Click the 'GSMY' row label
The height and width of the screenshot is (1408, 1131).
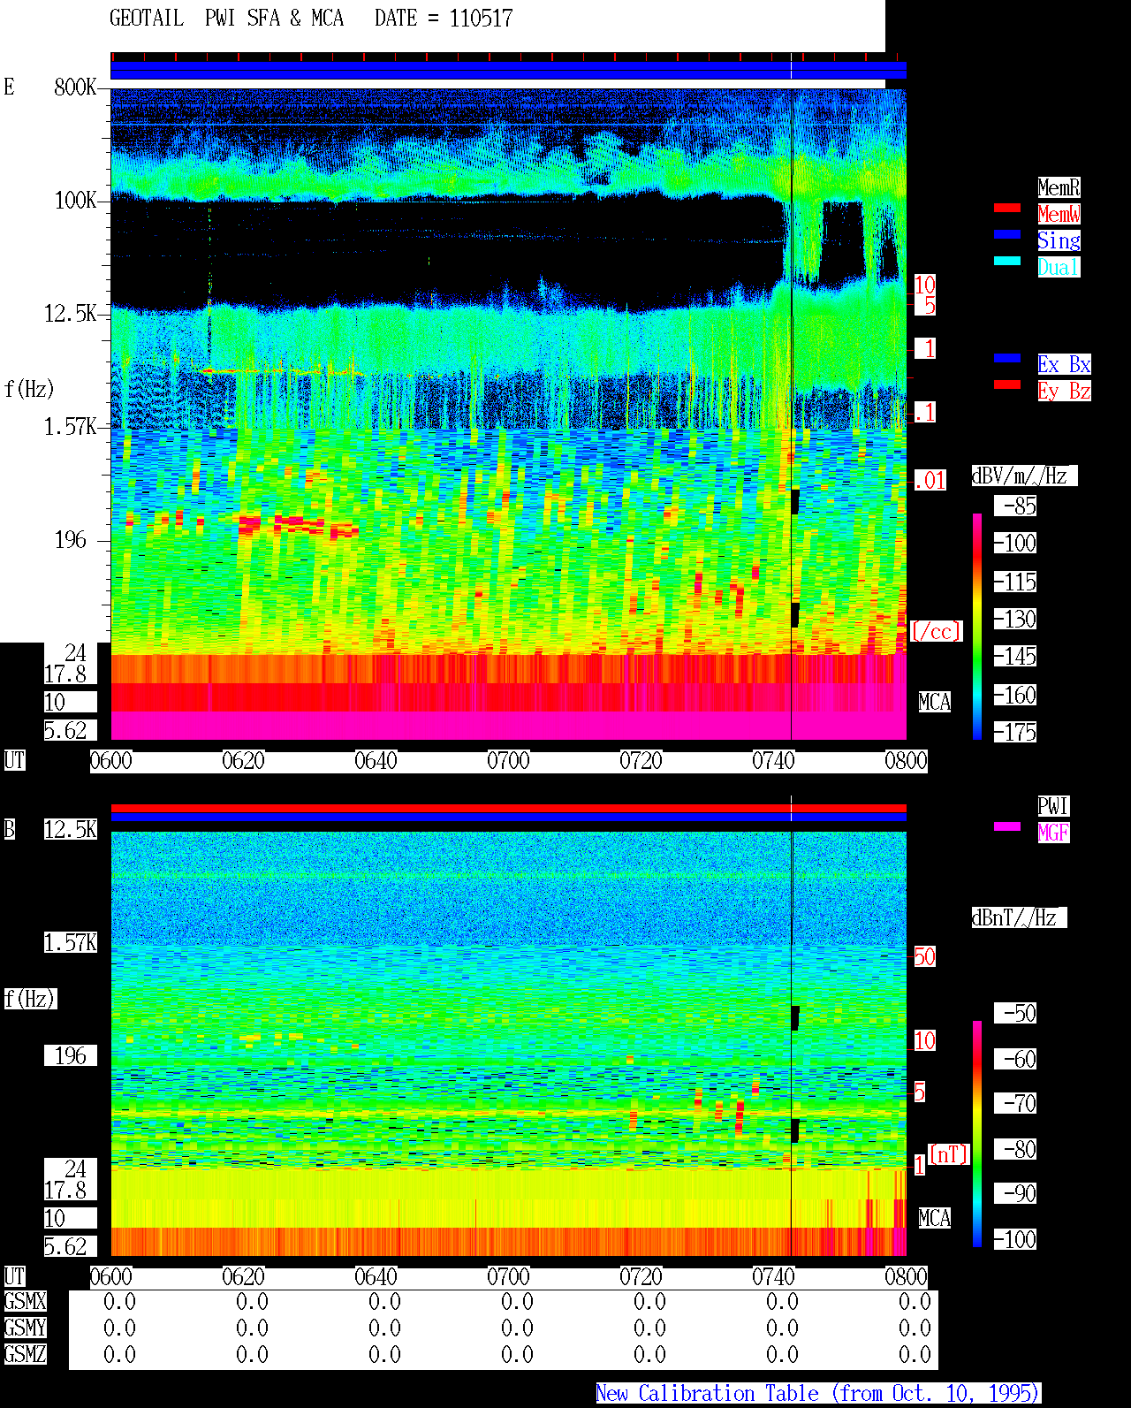(25, 1328)
